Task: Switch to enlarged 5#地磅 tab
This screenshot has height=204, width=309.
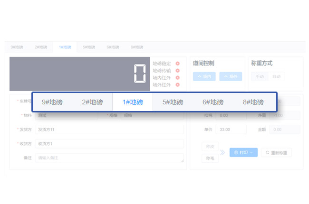Action: (x=173, y=102)
